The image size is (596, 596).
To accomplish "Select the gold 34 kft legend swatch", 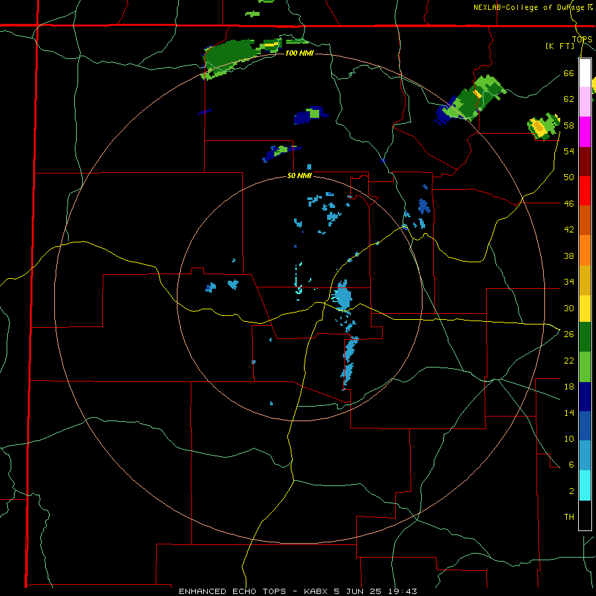I will [x=585, y=280].
